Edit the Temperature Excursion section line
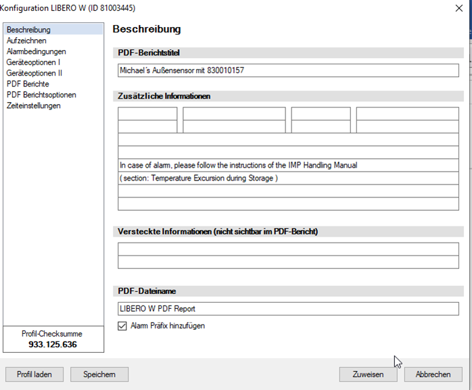The width and height of the screenshot is (472, 390). 288,178
